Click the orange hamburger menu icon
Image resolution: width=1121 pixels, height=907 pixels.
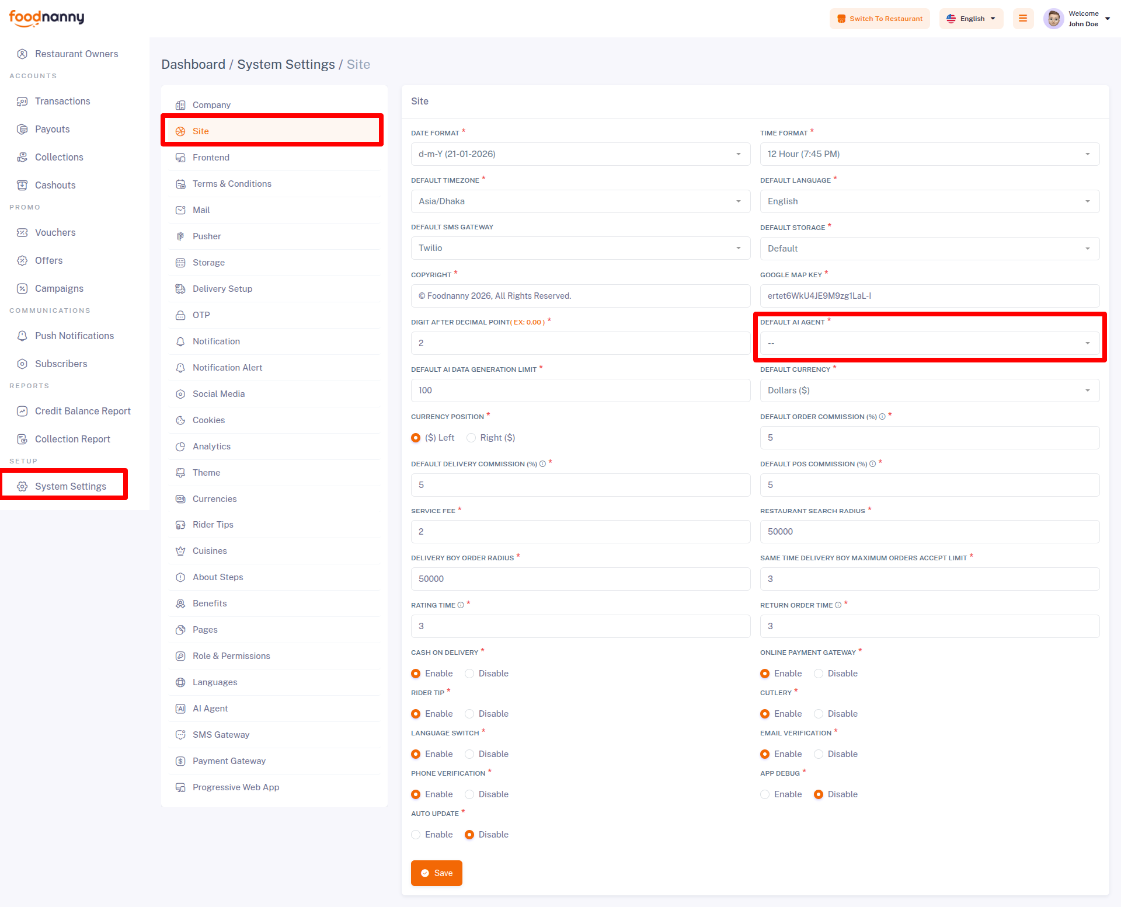click(1023, 18)
